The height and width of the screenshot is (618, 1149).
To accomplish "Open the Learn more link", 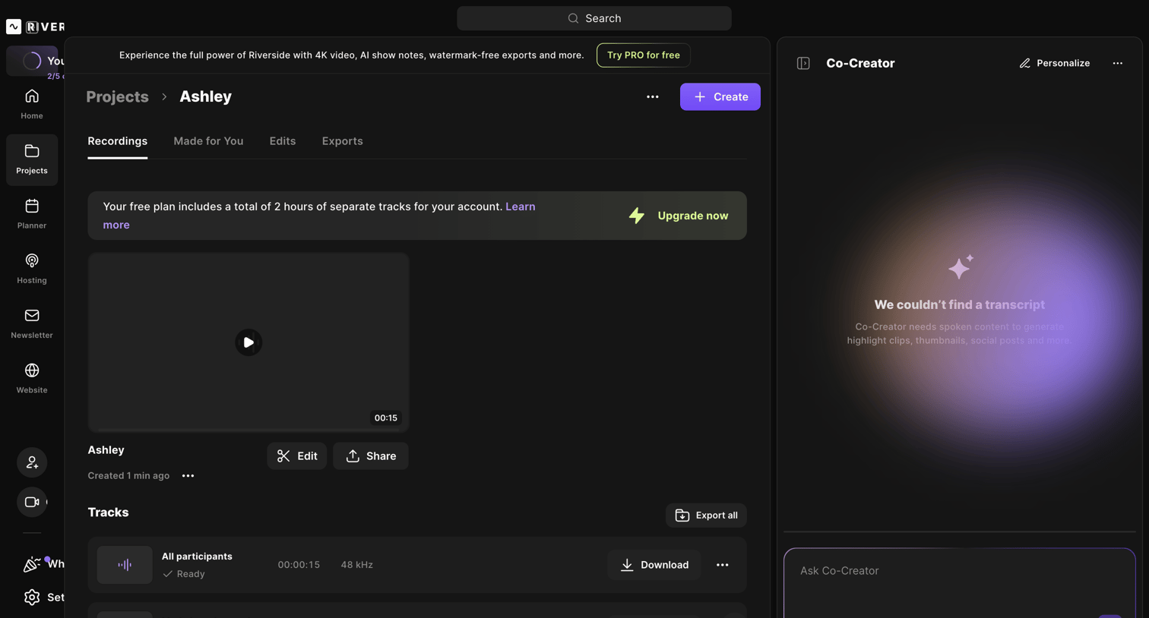I will (521, 207).
